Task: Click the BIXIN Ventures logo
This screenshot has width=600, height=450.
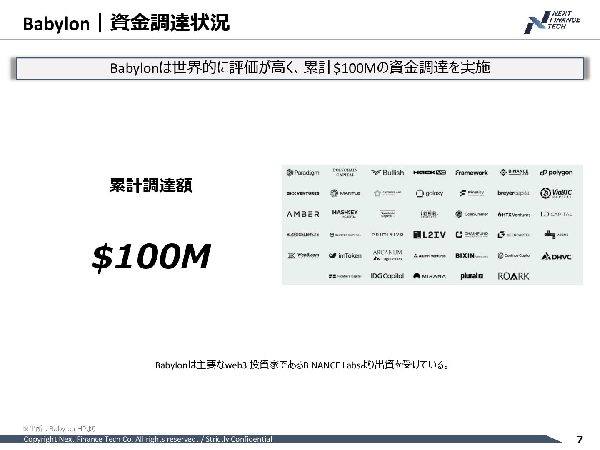Action: point(472,255)
